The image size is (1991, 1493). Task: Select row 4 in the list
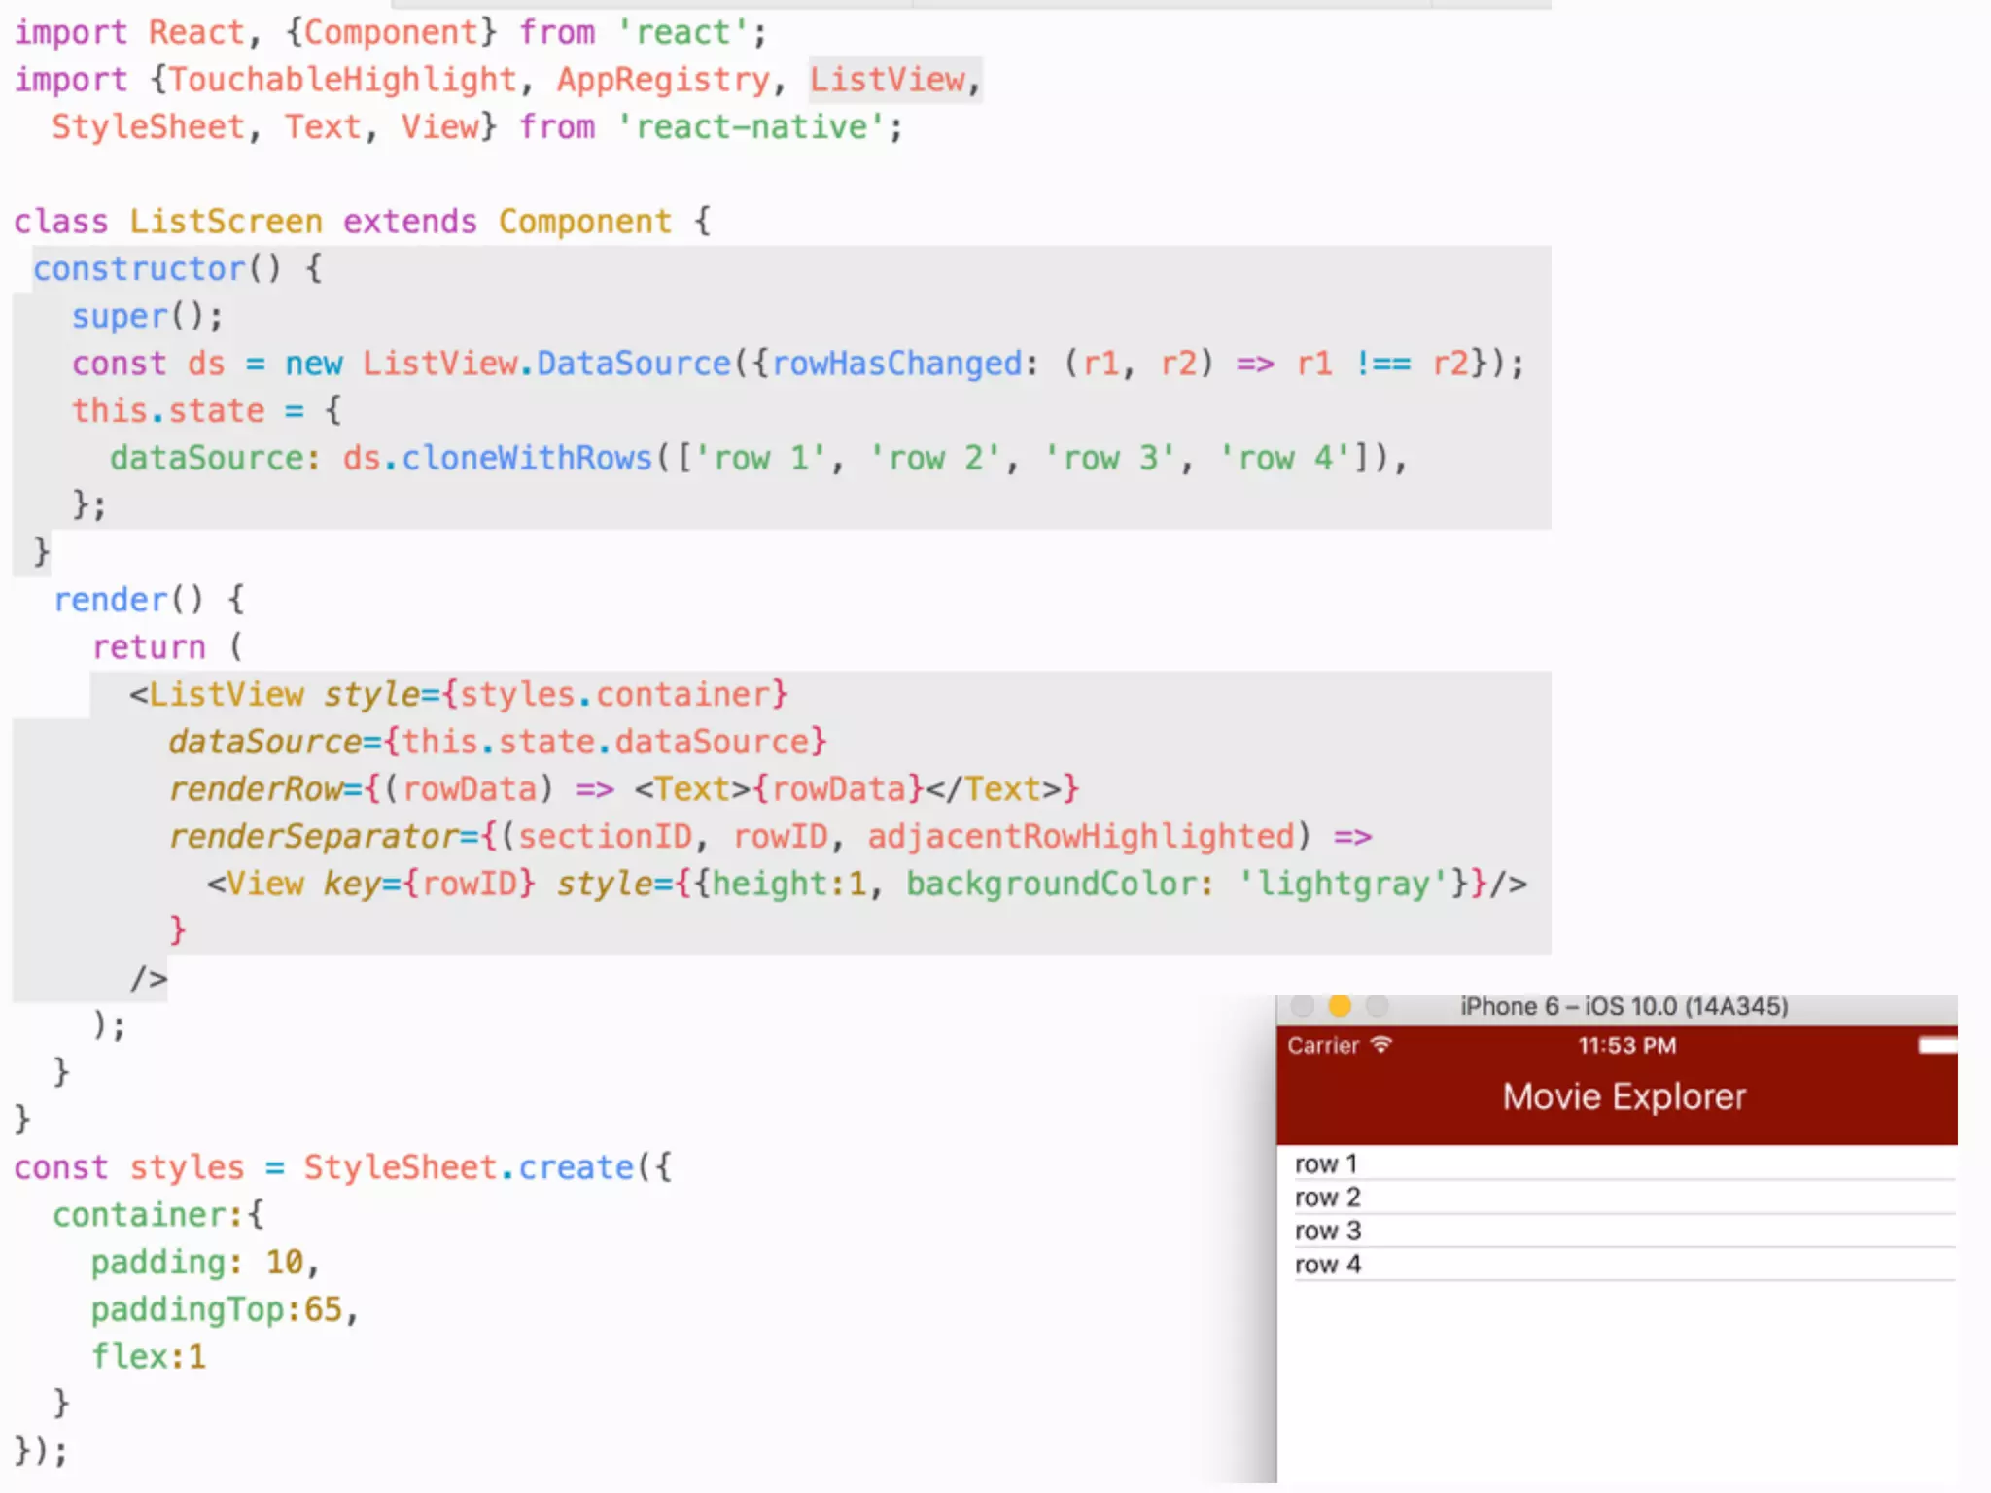(1327, 1265)
